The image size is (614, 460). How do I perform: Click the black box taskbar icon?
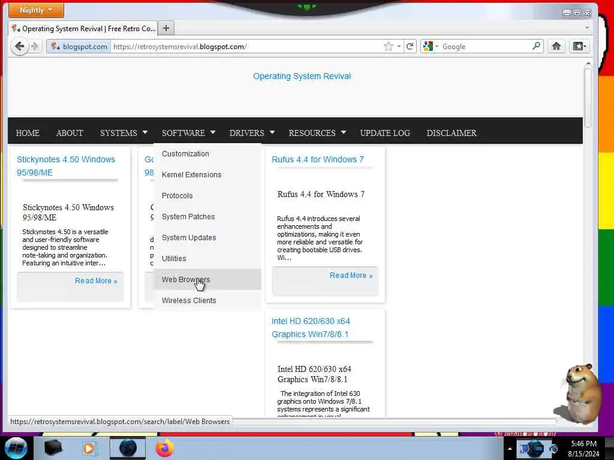[x=53, y=448]
